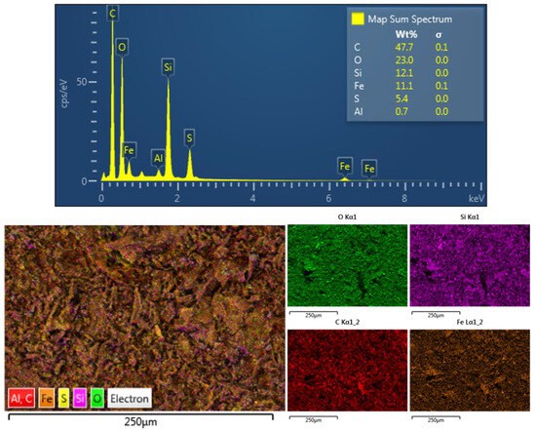Select the O peak label marker
The width and height of the screenshot is (536, 431).
click(122, 47)
